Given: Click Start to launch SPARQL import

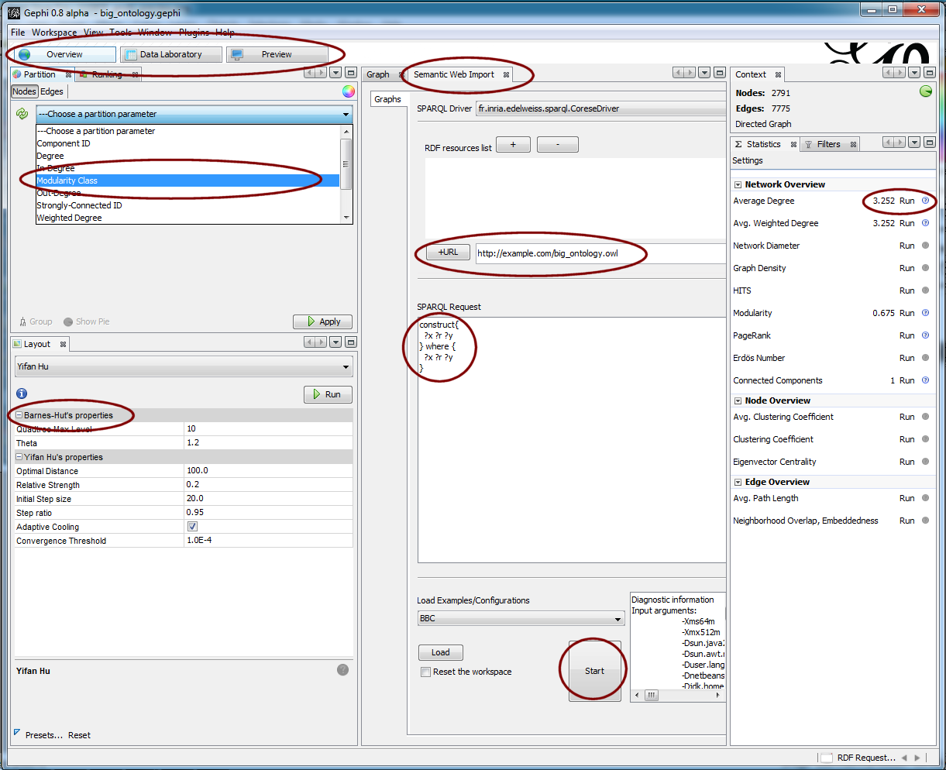Looking at the screenshot, I should (595, 671).
